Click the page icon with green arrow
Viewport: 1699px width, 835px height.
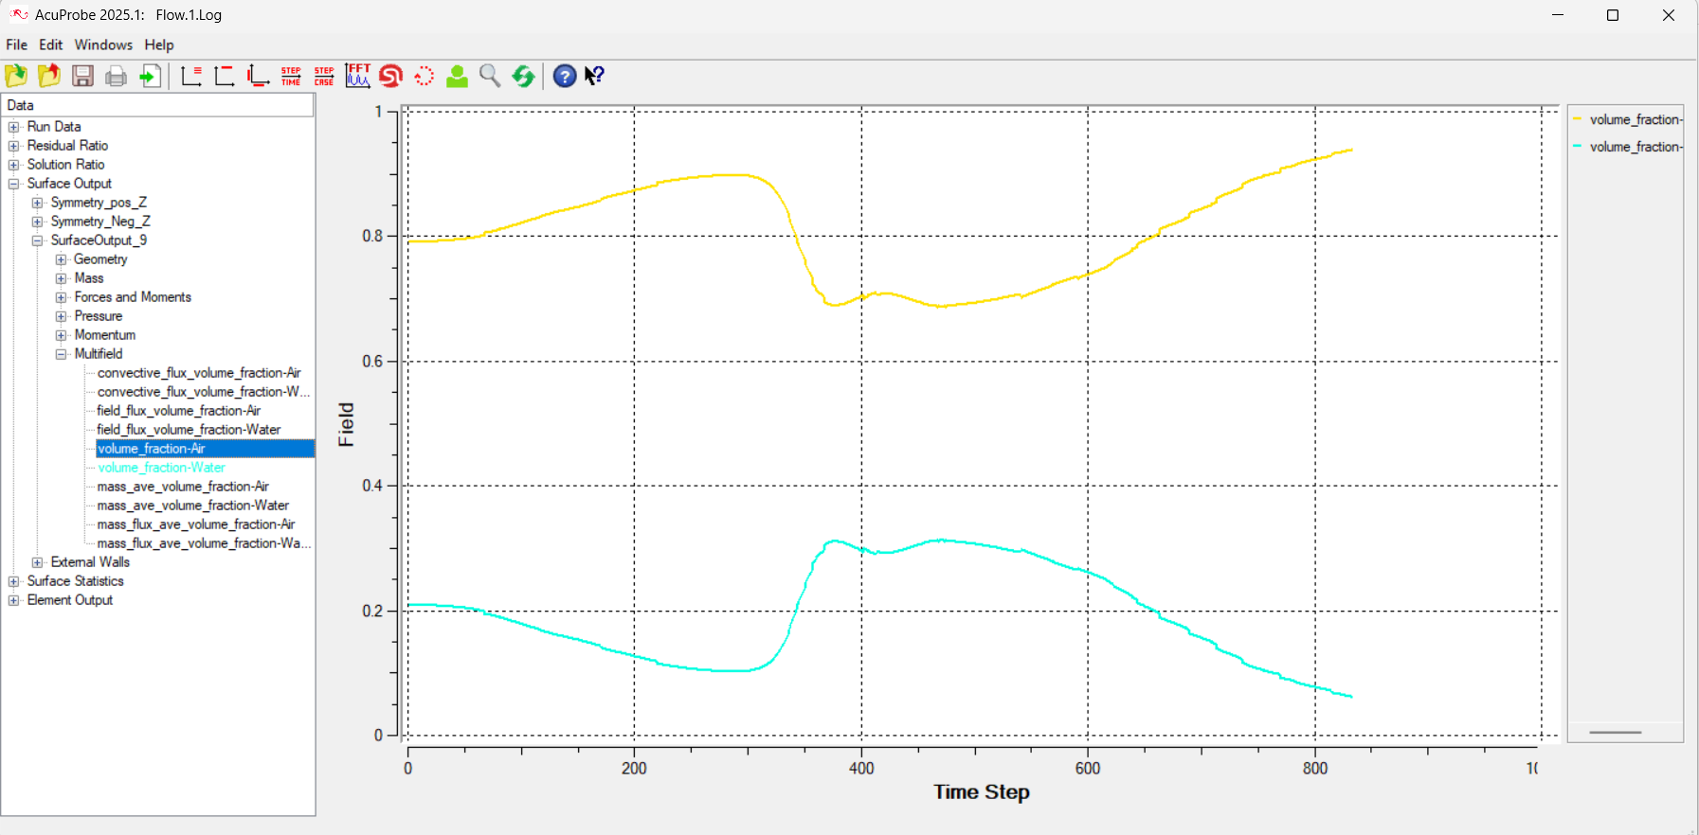pyautogui.click(x=150, y=76)
